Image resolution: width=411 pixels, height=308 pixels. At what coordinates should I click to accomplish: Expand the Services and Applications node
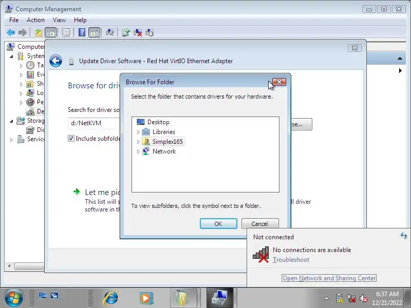pos(11,140)
